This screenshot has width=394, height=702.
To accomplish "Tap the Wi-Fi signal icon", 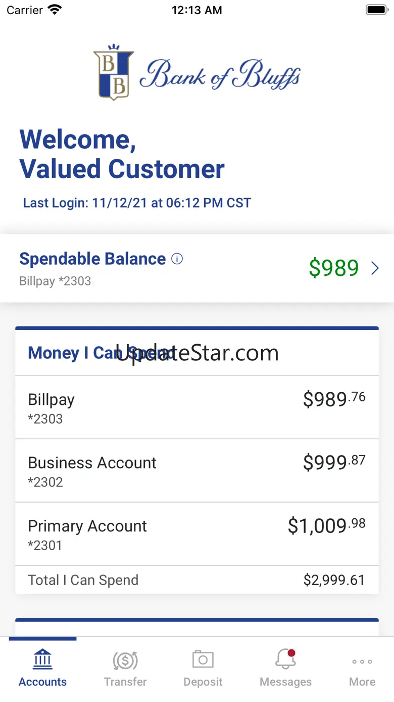I will click(x=55, y=10).
